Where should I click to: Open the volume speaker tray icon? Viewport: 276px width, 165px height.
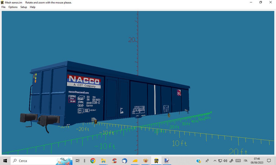(x=225, y=161)
